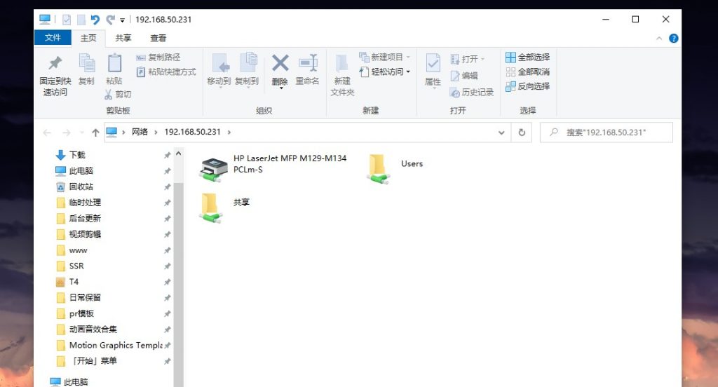Open 下载 in Quick access
This screenshot has width=718, height=387.
click(77, 155)
